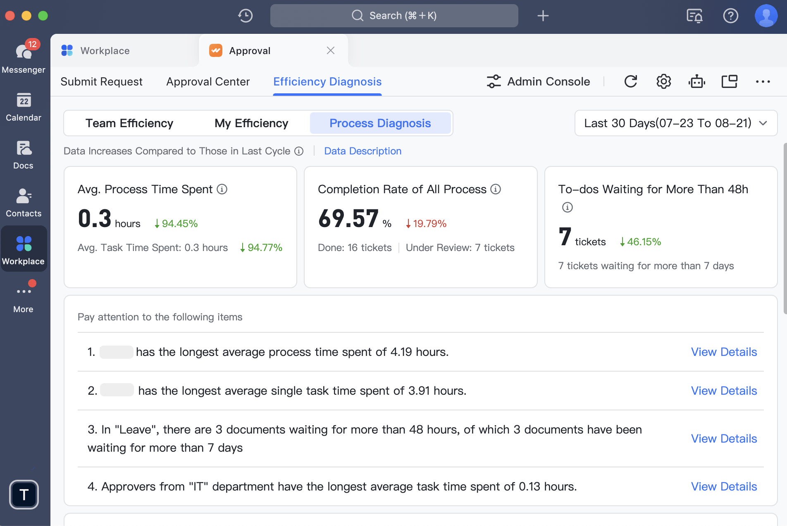Open new tab with plus button
This screenshot has width=787, height=526.
click(543, 15)
